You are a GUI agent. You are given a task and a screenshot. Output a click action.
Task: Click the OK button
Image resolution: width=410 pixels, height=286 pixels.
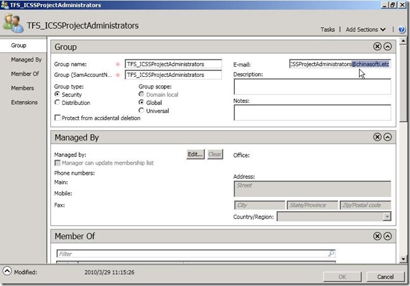point(343,277)
